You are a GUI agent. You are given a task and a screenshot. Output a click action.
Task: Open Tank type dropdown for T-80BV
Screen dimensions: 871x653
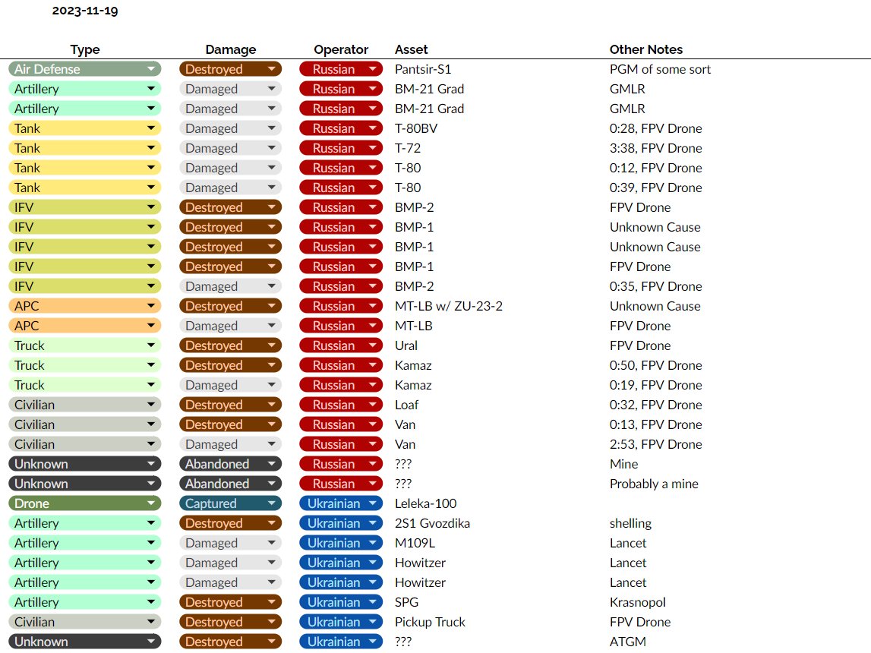point(84,128)
